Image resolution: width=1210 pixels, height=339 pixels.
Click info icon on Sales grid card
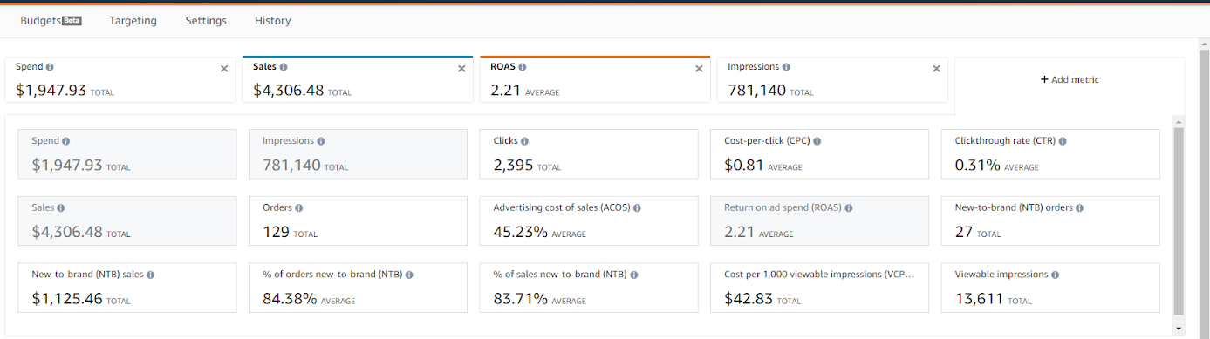[62, 208]
